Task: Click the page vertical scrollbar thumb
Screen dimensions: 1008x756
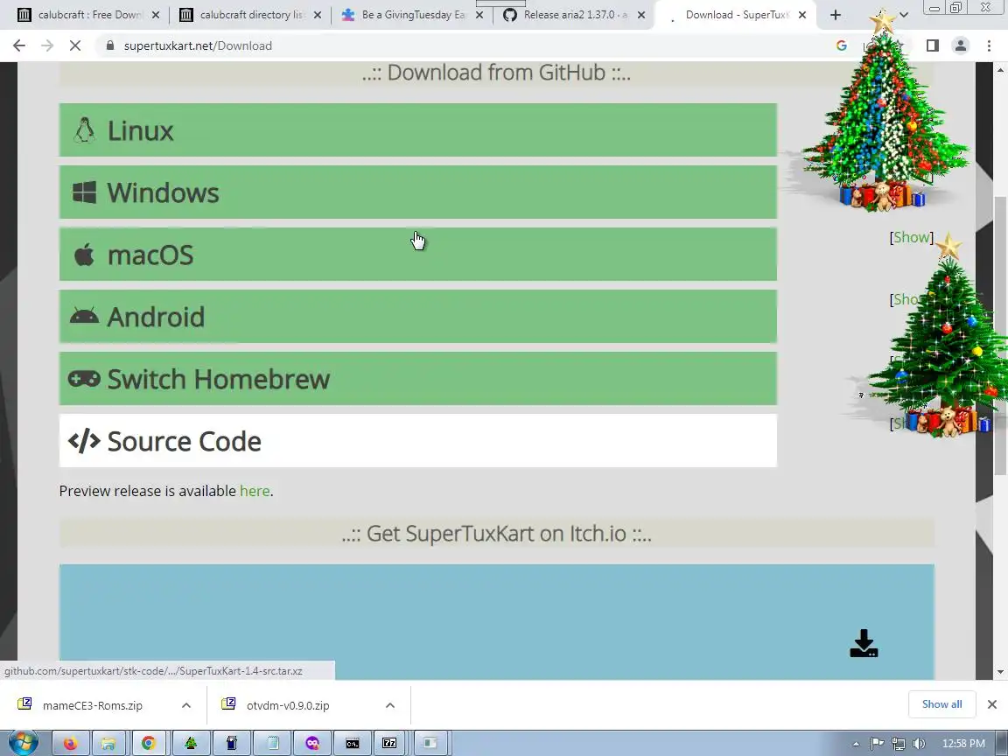Action: pos(1000,334)
